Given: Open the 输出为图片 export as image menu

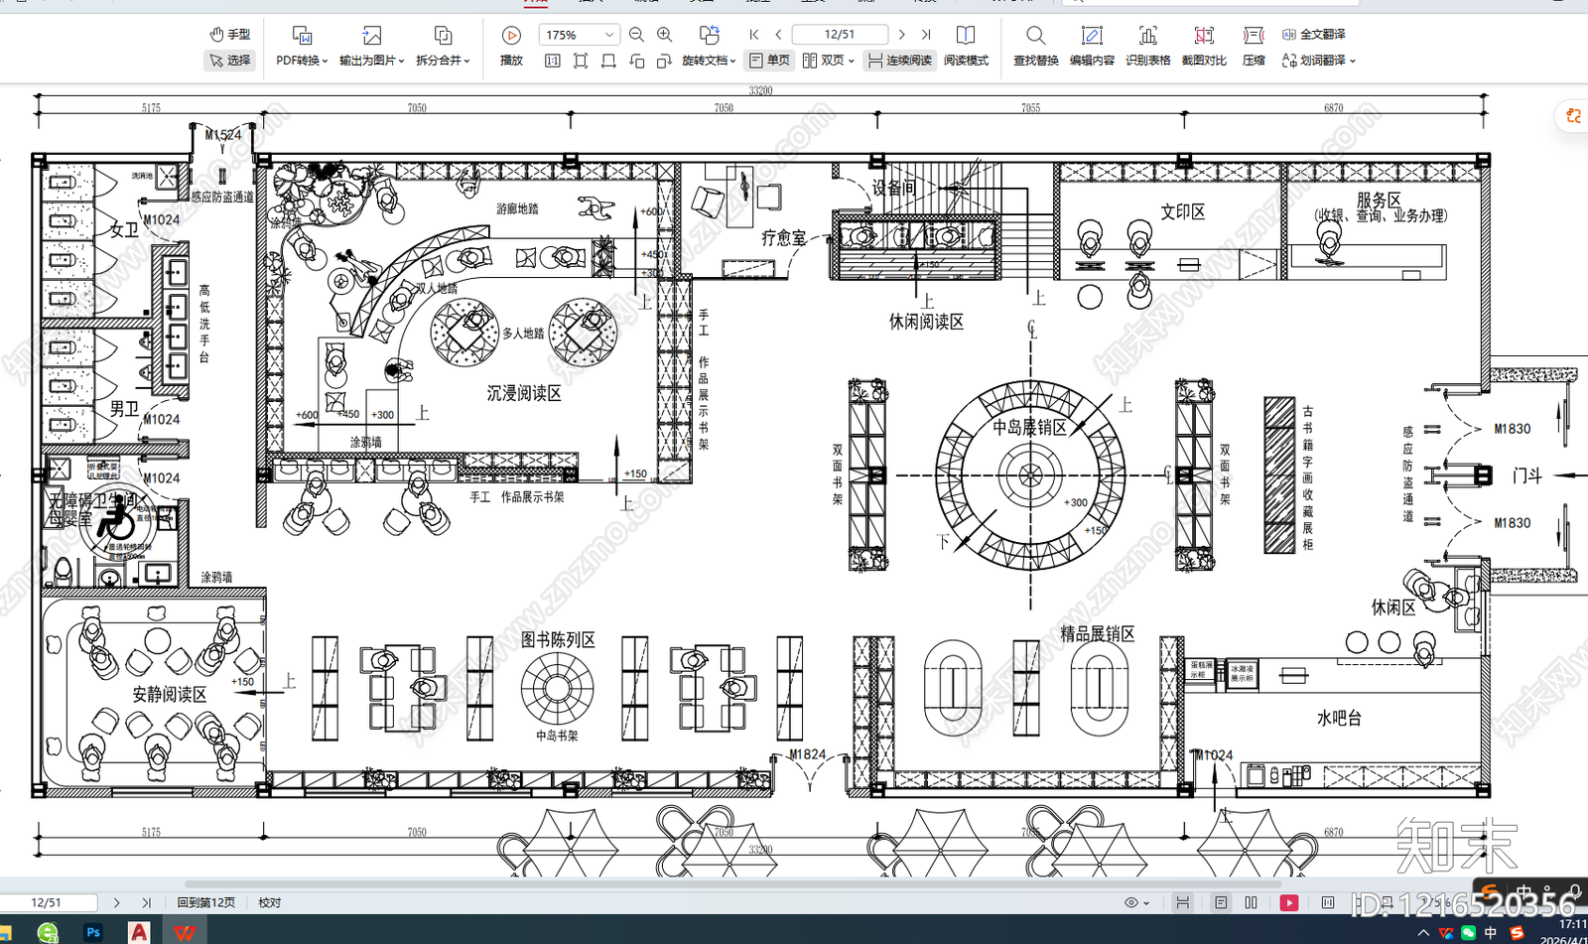Looking at the screenshot, I should [371, 61].
